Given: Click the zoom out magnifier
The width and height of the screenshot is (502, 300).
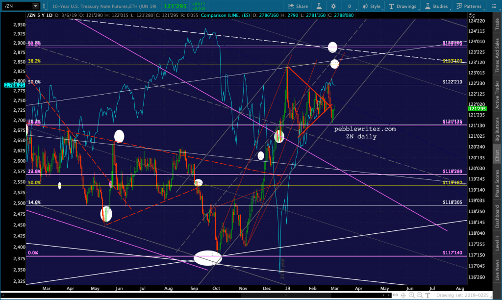Looking at the screenshot, I should coord(420,295).
